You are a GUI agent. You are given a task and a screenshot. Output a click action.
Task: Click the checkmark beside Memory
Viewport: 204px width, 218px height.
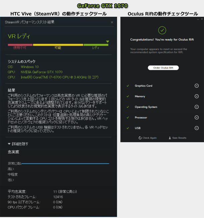(128, 96)
